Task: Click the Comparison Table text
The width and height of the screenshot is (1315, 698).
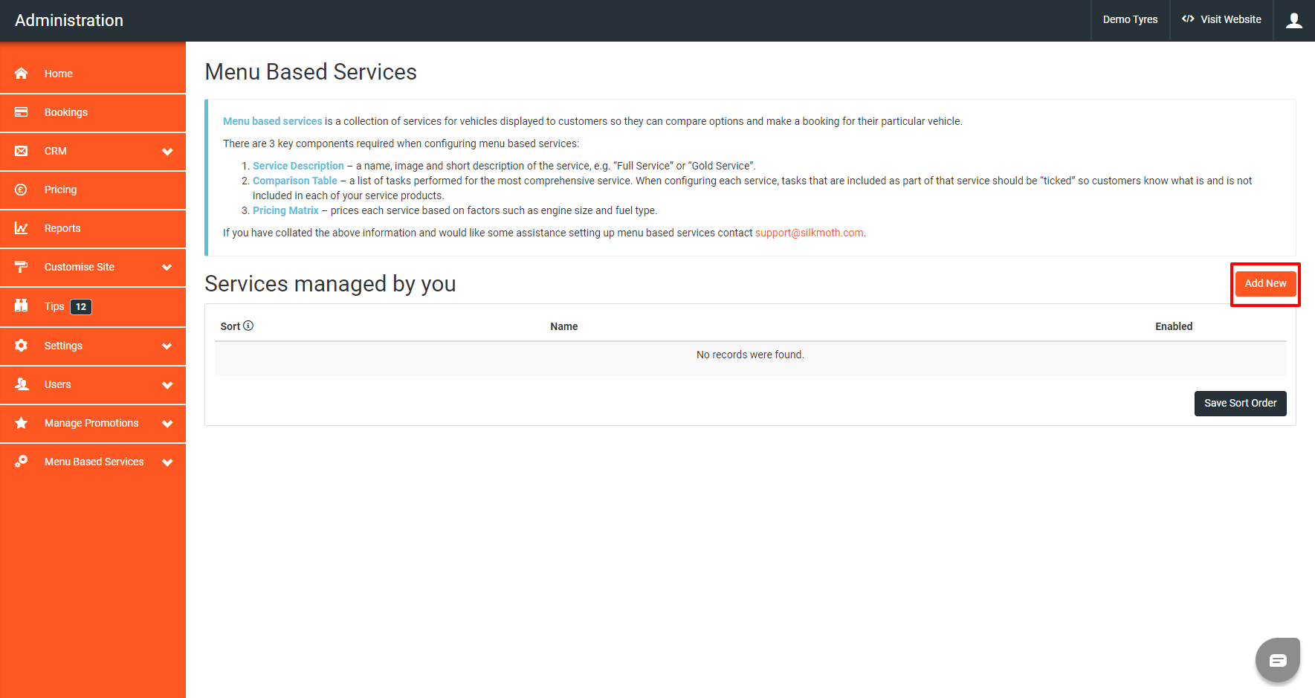Action: [x=295, y=181]
